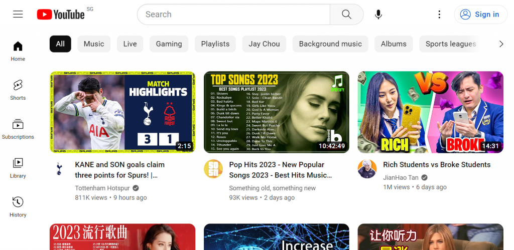
Task: Select the Music filter chip
Action: (94, 44)
